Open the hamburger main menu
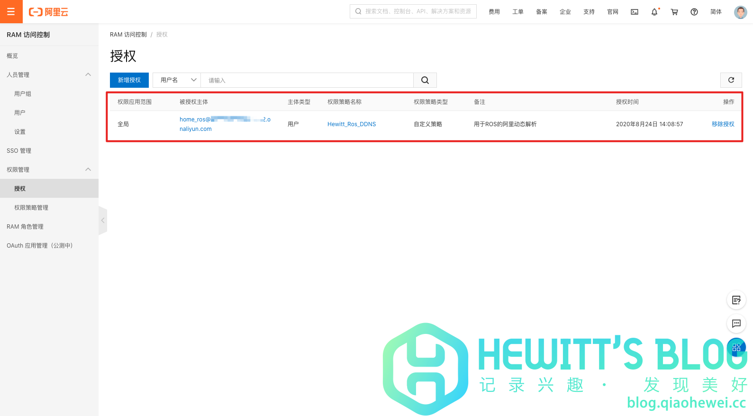Image resolution: width=753 pixels, height=416 pixels. [x=11, y=11]
